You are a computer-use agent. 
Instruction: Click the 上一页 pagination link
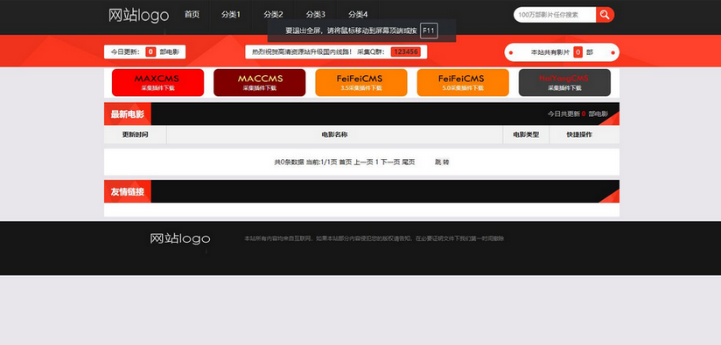pyautogui.click(x=363, y=162)
